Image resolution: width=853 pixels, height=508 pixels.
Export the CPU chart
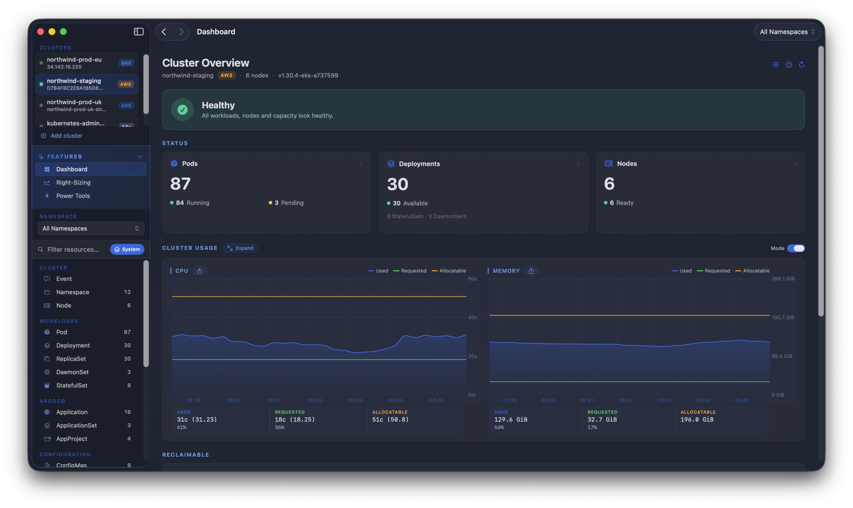pyautogui.click(x=199, y=271)
